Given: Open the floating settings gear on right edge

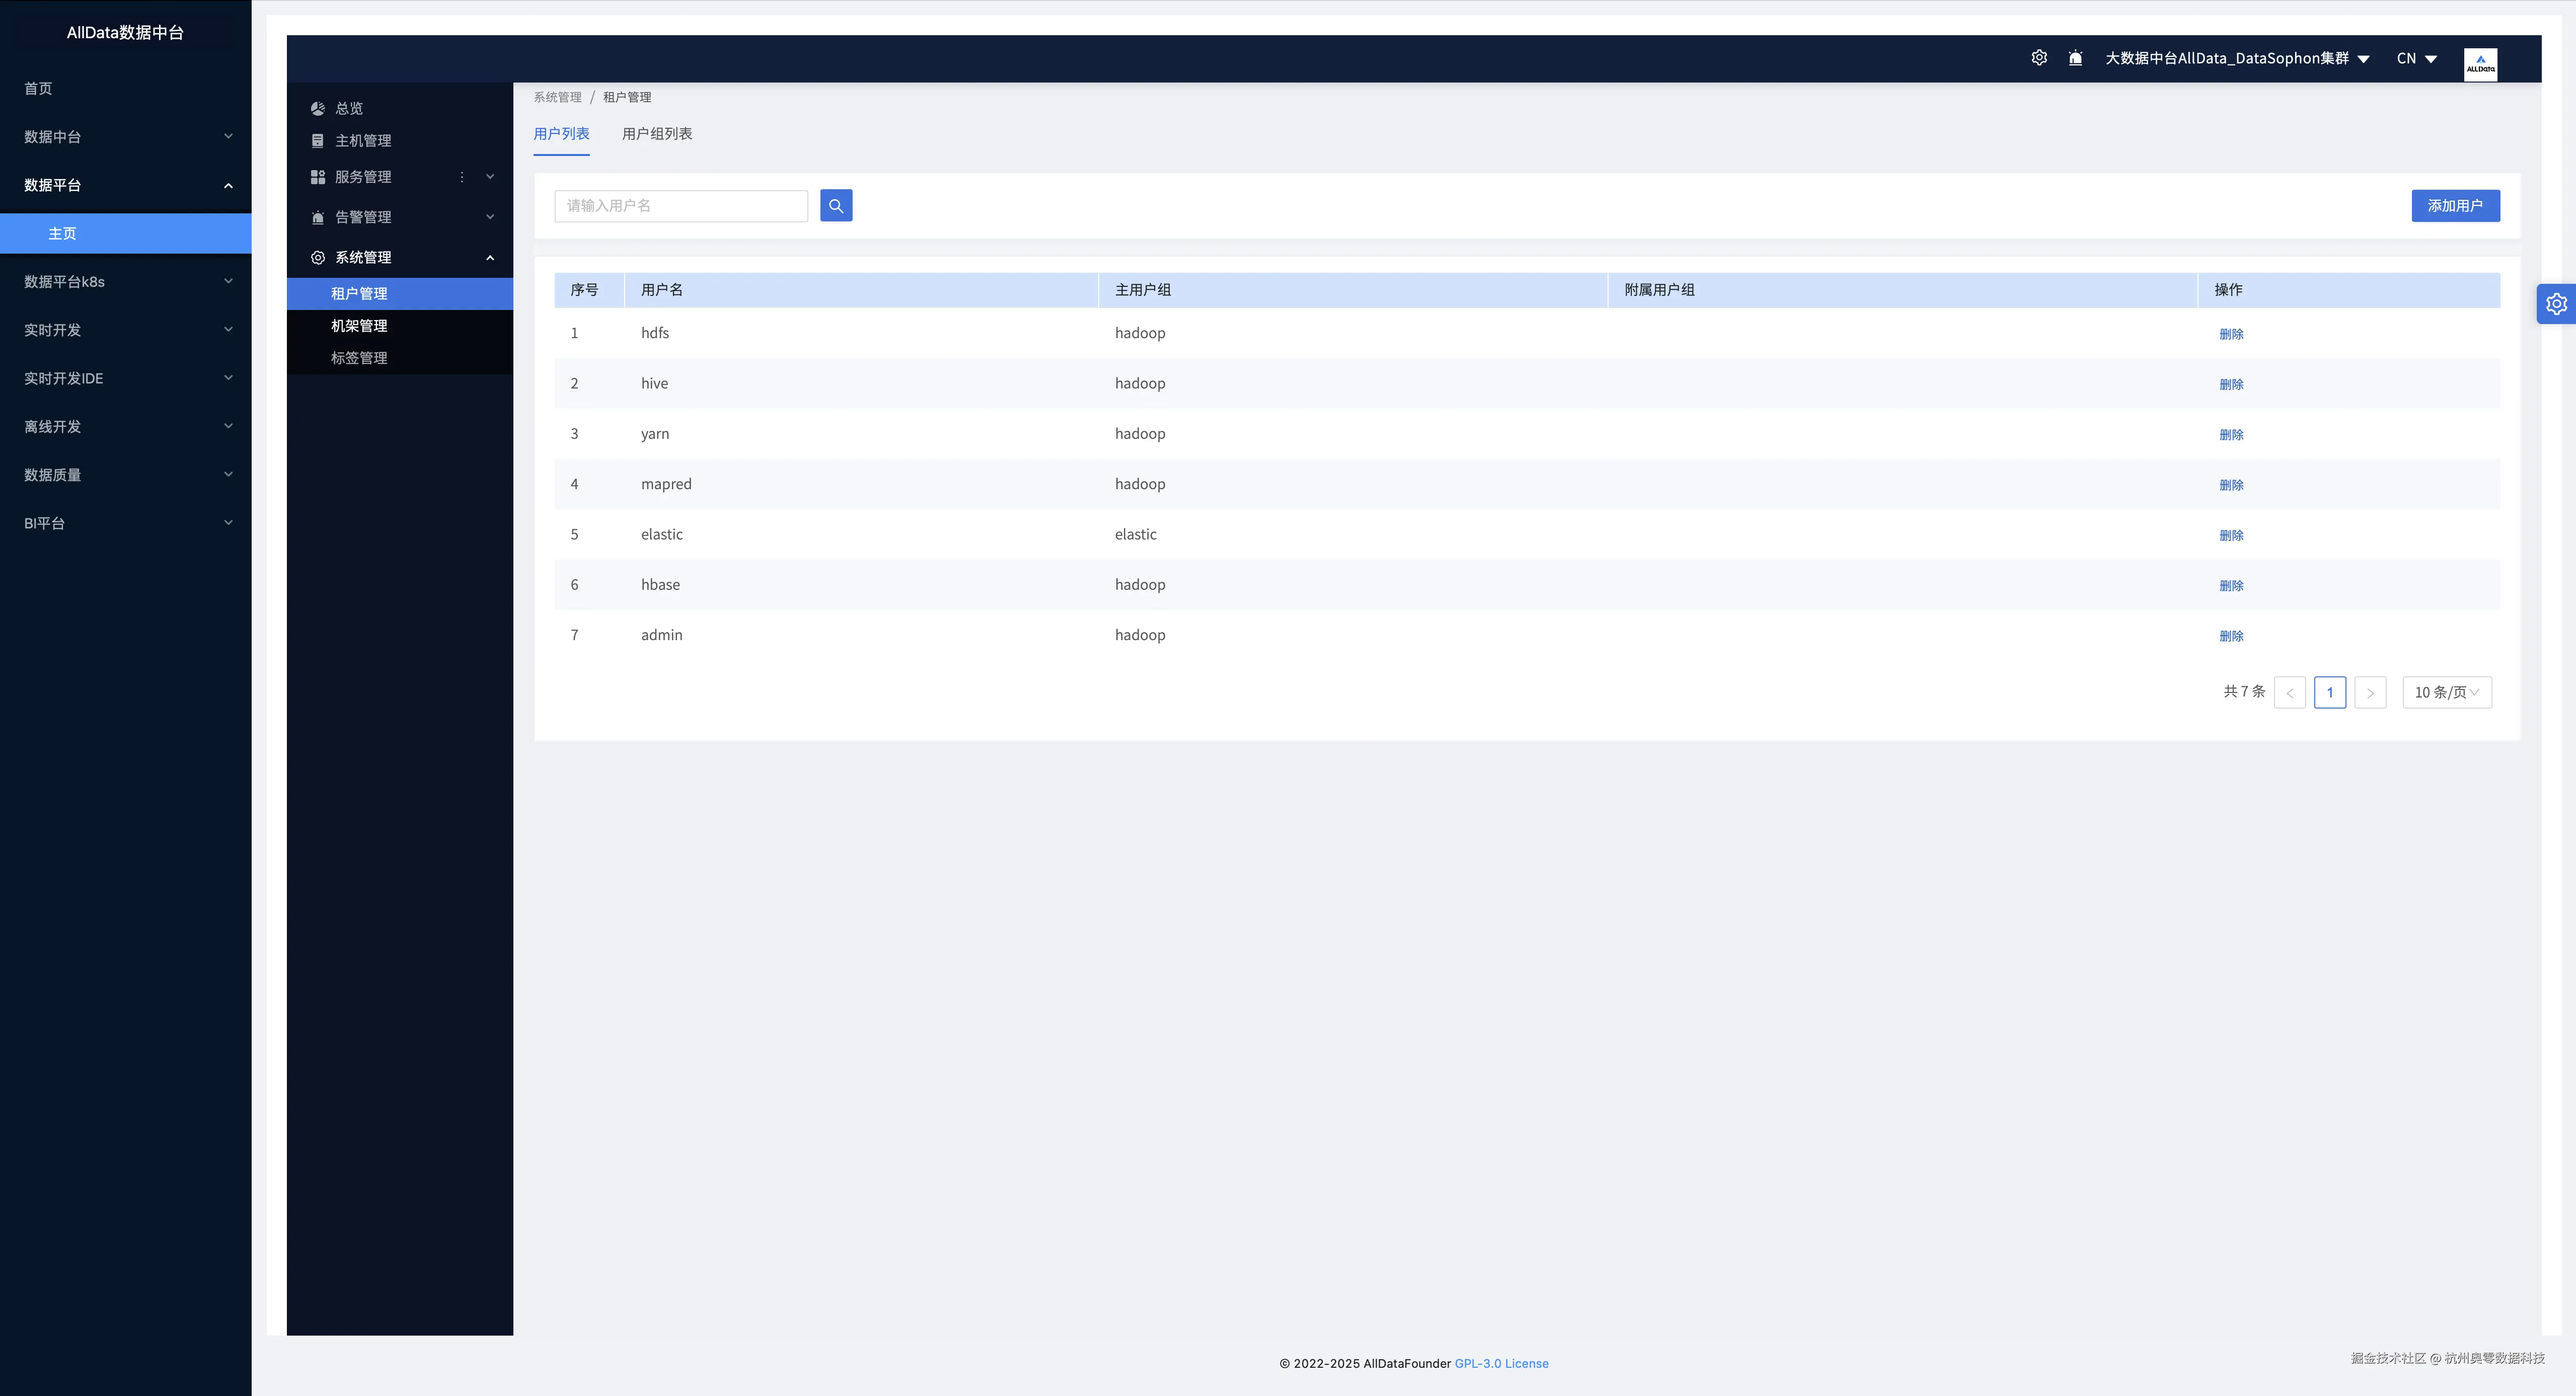Looking at the screenshot, I should (2556, 304).
